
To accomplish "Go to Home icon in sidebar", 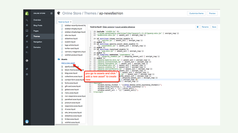I will coord(27,25).
